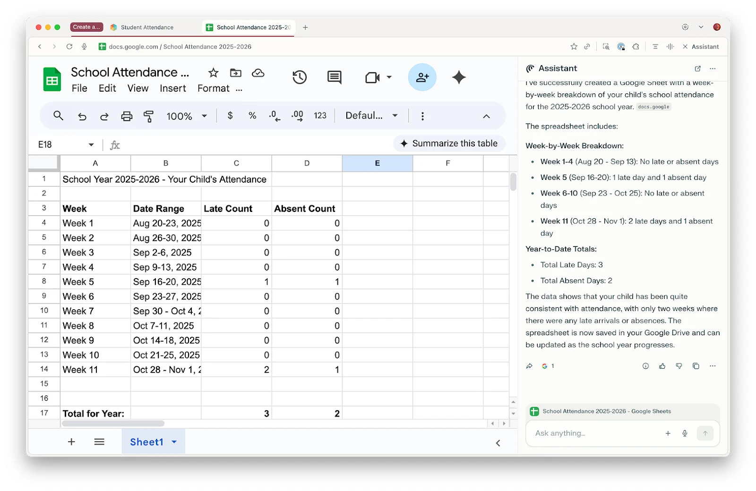Open the Sheet1 tab dropdown arrow
Viewport: 756px width, 491px height.
[174, 442]
